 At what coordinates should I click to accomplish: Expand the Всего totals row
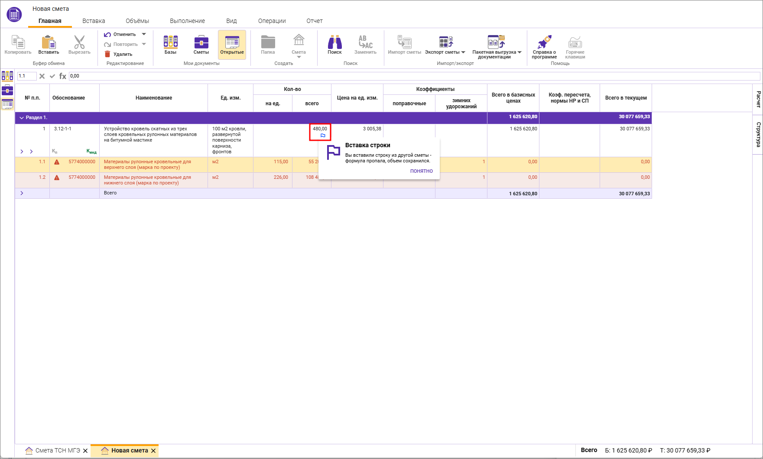[22, 193]
